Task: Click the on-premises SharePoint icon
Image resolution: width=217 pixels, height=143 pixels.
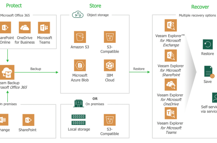Action: [x=28, y=120]
